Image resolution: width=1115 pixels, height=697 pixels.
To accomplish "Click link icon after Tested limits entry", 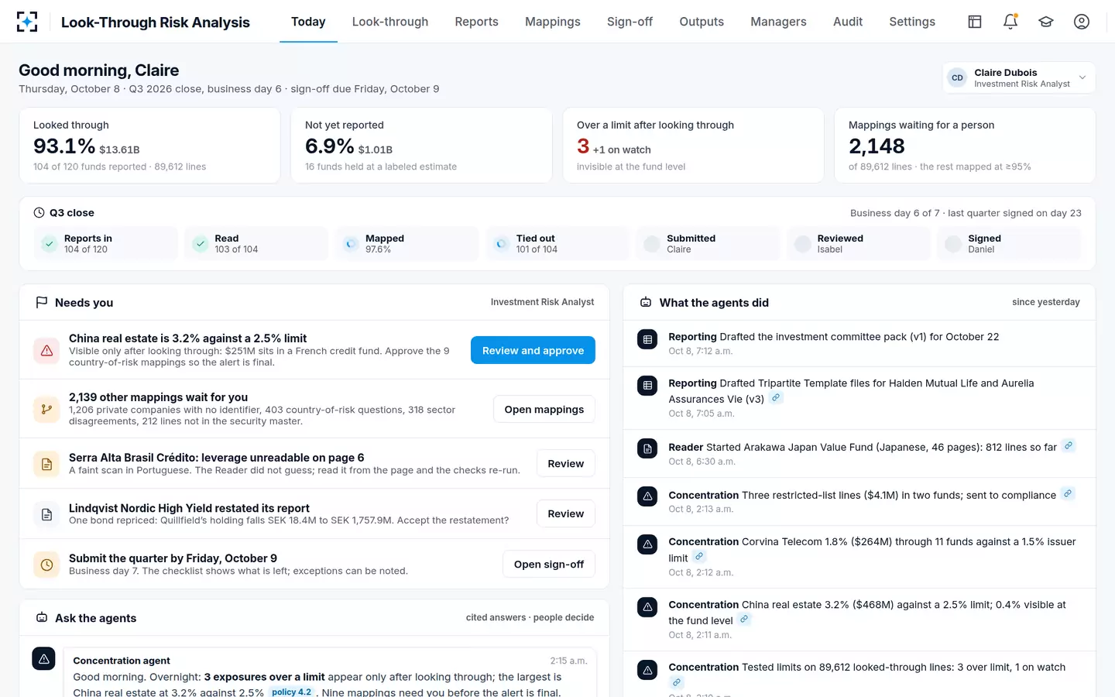I will [677, 682].
